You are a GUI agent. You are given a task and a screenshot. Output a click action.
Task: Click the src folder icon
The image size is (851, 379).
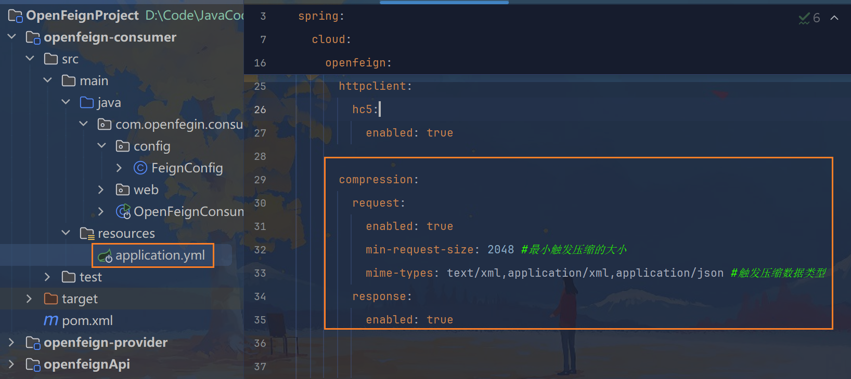[51, 59]
